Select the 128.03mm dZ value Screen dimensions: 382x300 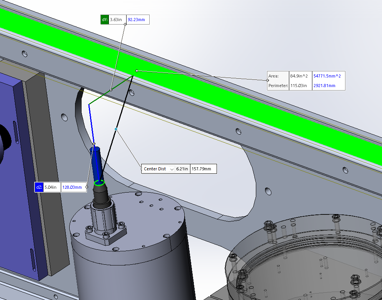[x=72, y=187]
